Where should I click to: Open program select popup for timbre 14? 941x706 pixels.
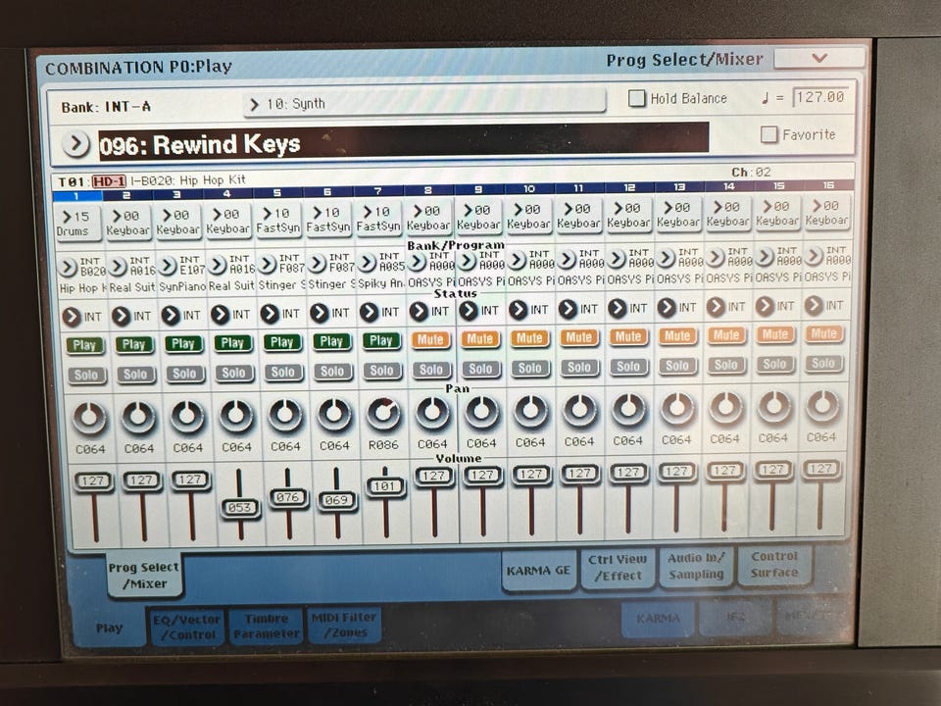click(715, 257)
